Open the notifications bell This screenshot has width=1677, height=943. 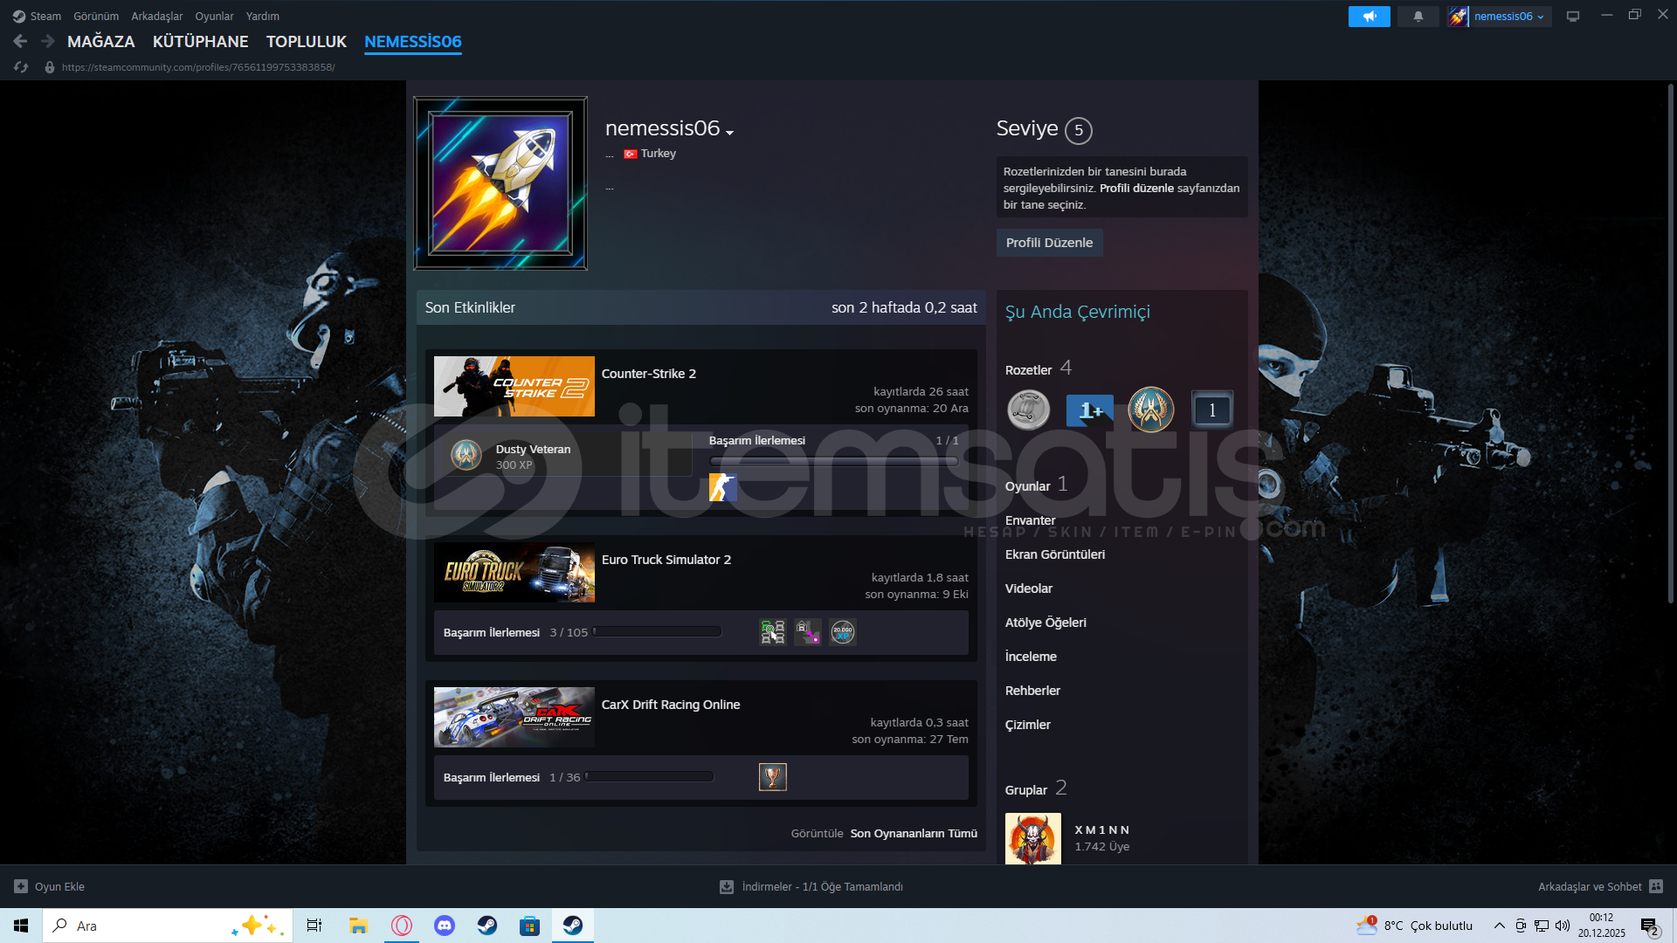coord(1418,17)
